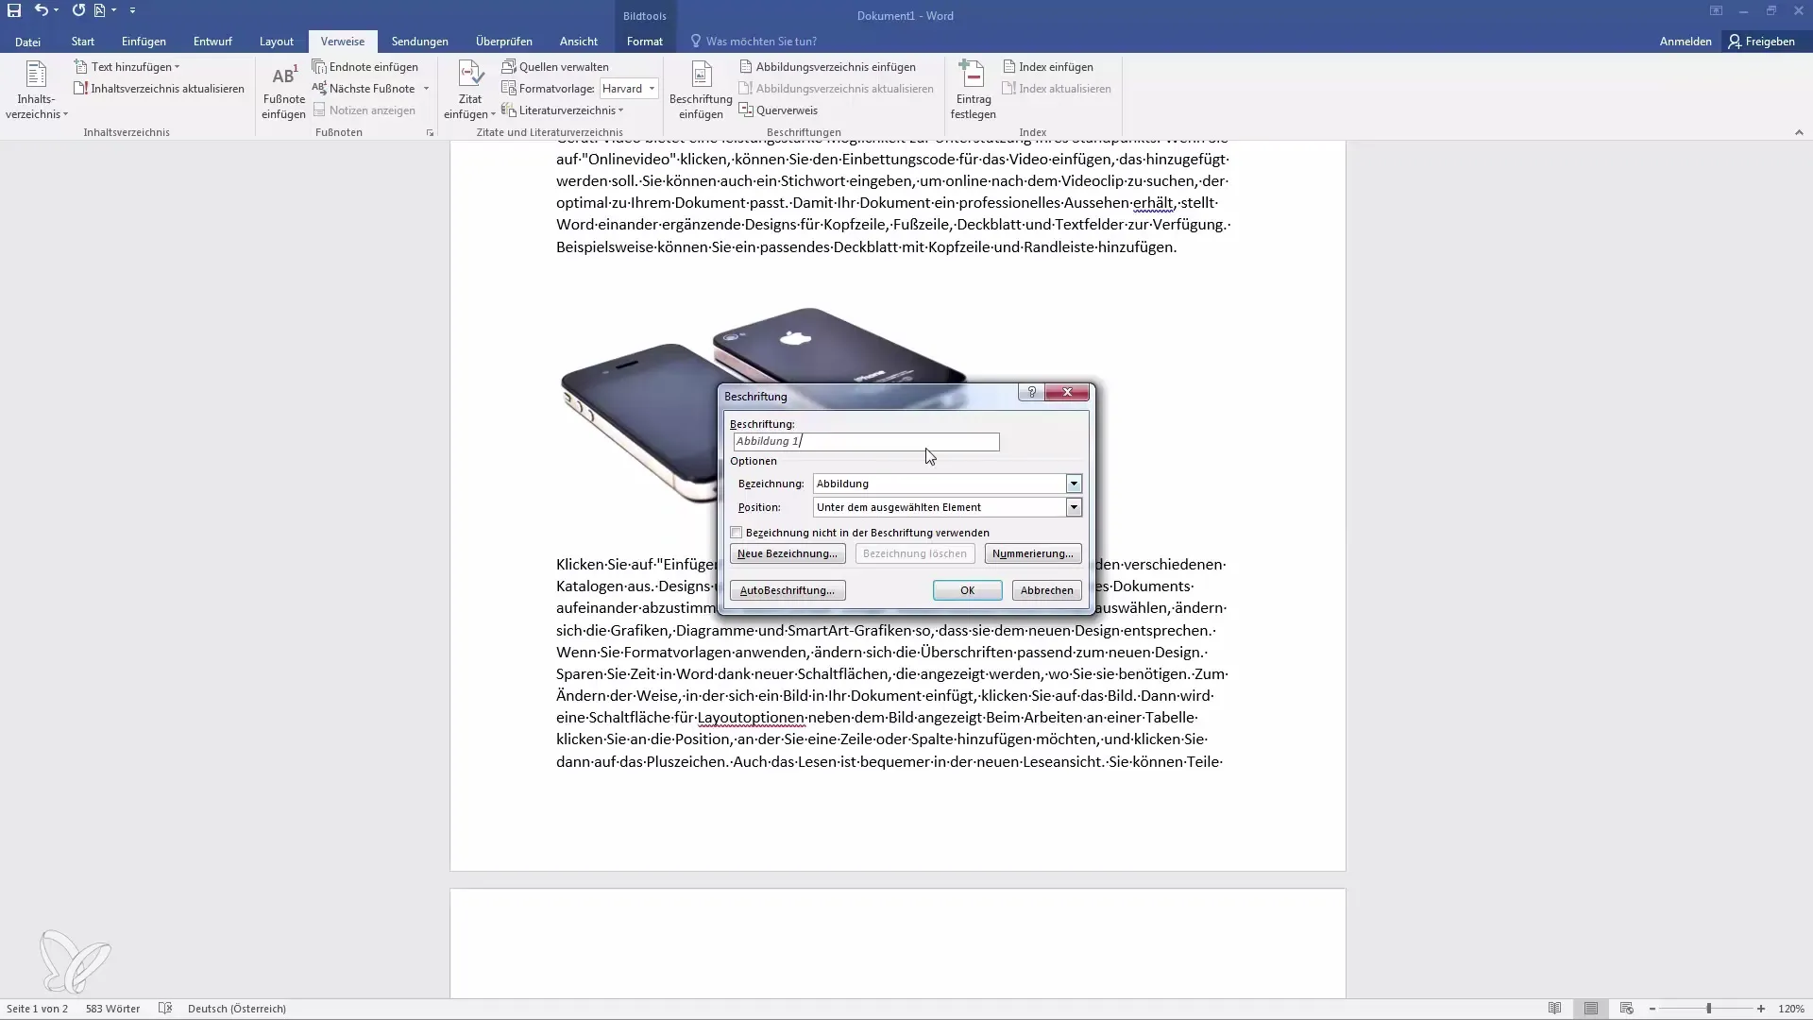
Task: Switch to web layout view icon
Action: (x=1626, y=1009)
